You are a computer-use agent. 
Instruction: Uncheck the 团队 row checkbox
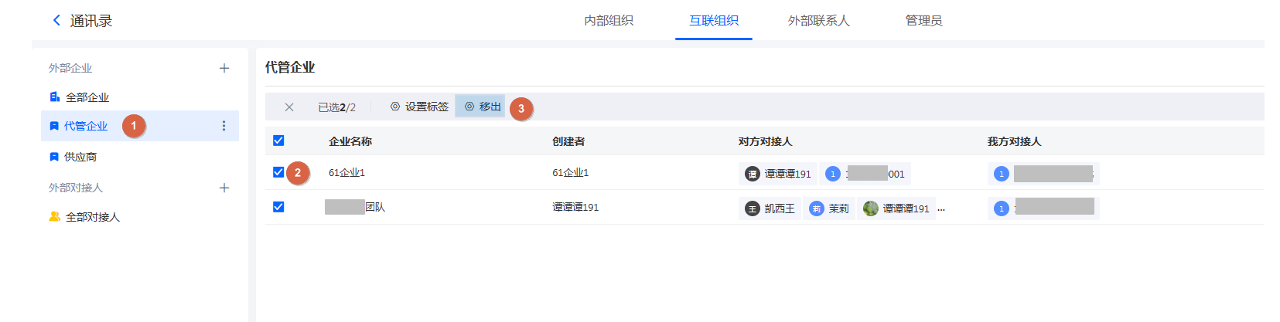pos(278,207)
